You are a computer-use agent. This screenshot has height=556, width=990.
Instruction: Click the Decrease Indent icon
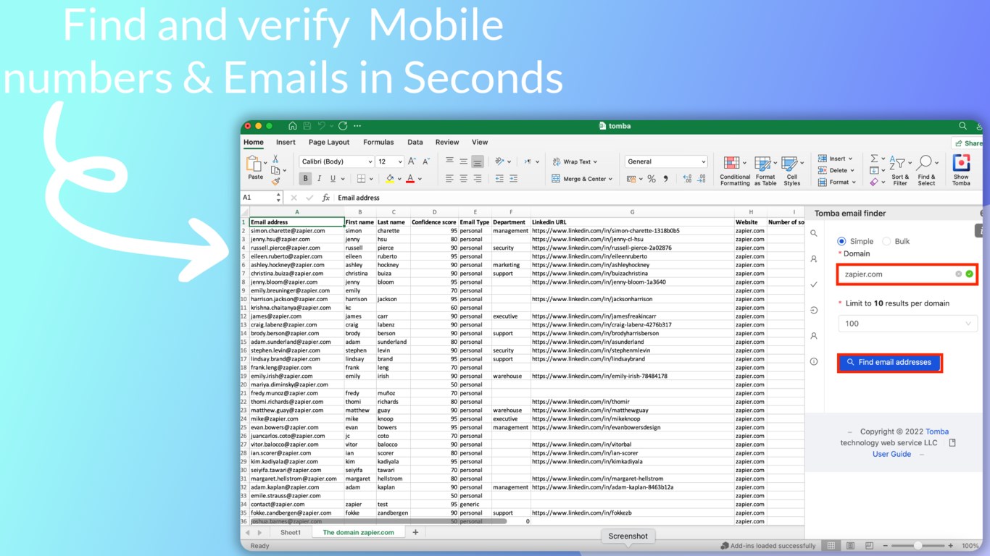pyautogui.click(x=499, y=179)
